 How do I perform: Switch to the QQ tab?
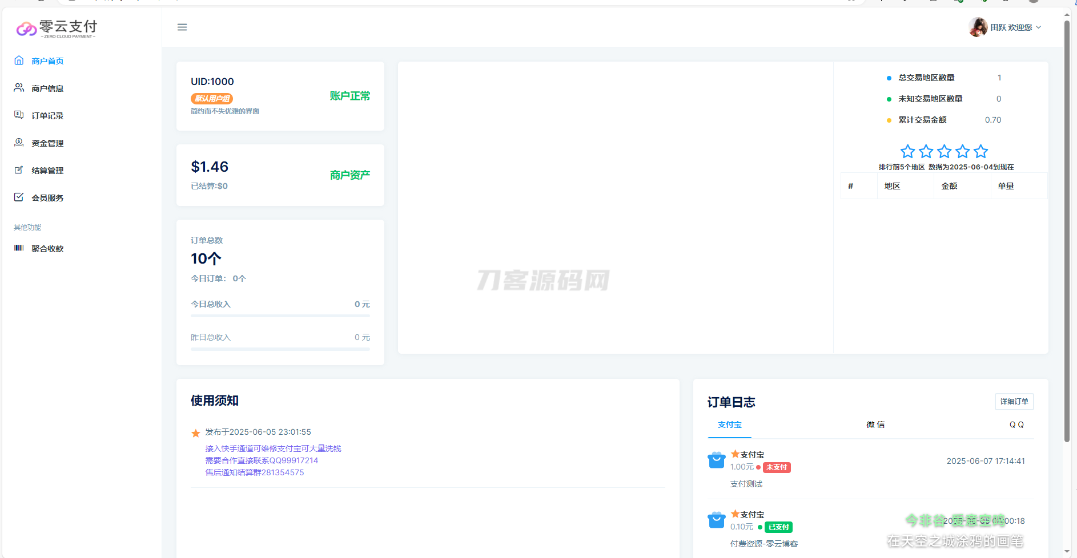tap(1016, 424)
